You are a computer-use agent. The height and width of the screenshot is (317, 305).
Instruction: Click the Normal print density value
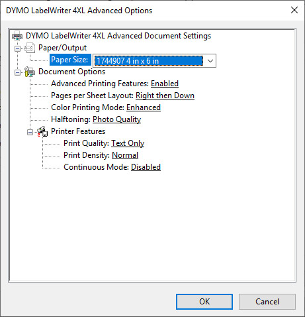pos(125,155)
